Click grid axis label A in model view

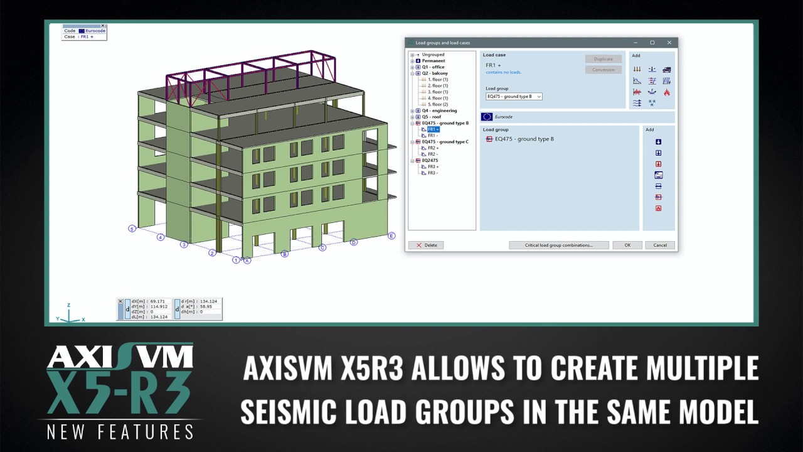tap(247, 261)
